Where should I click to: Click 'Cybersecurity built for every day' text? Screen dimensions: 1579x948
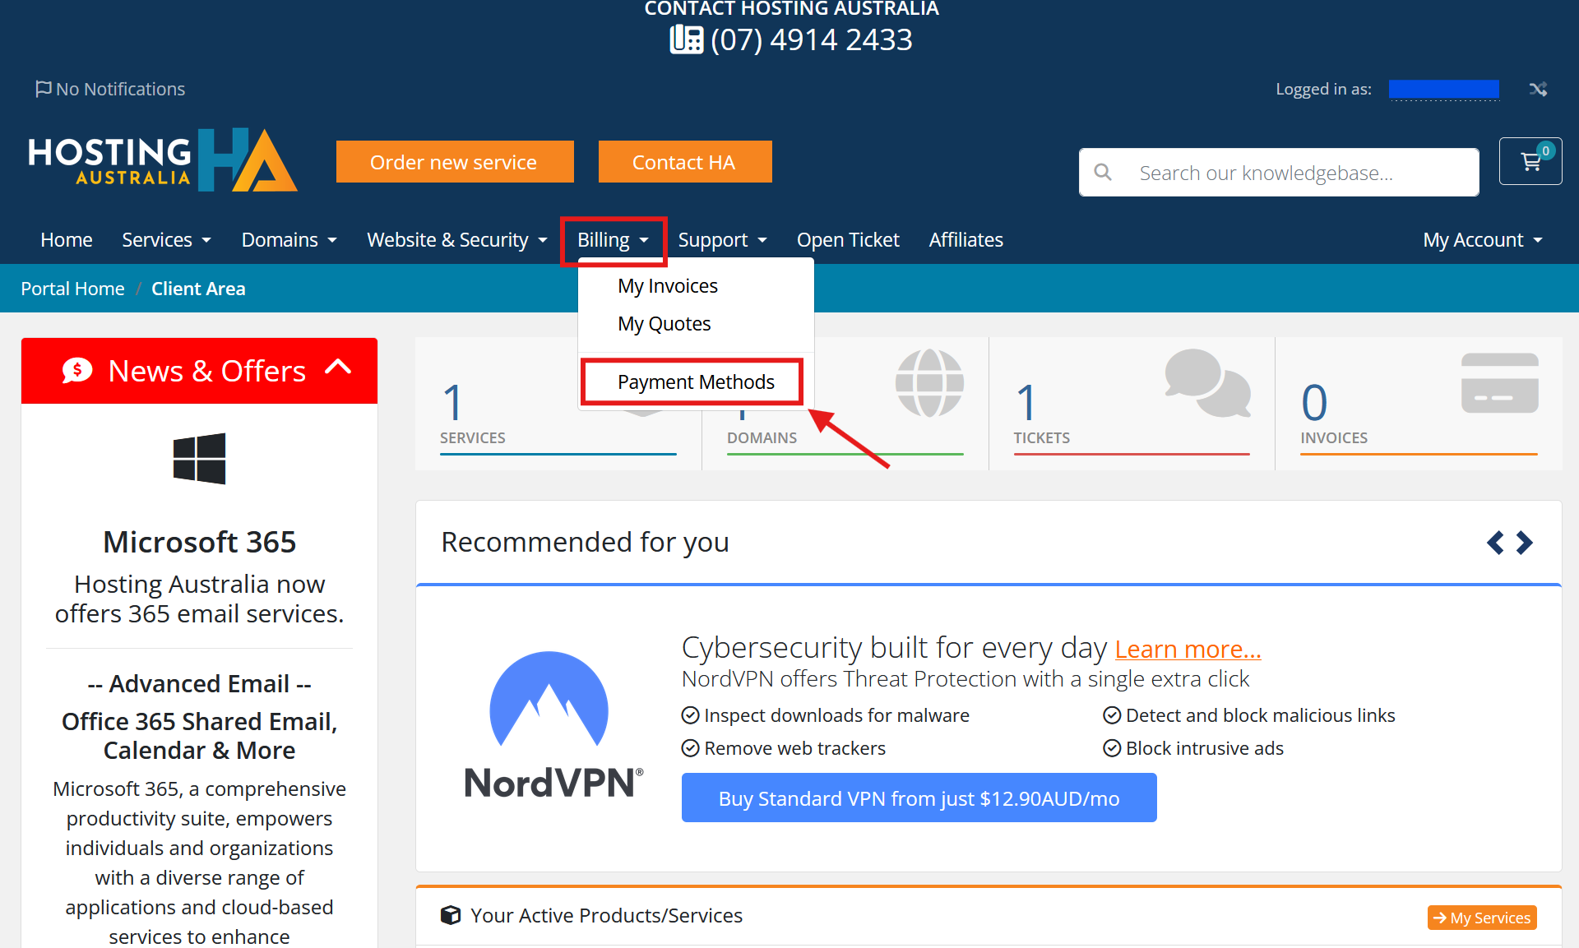coord(895,648)
